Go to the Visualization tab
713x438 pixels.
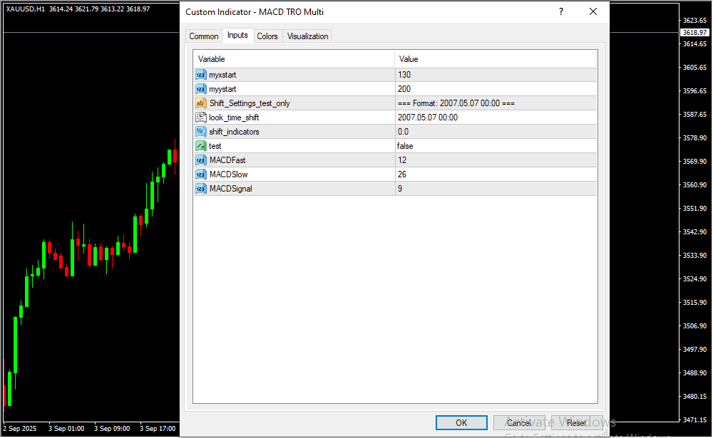tap(307, 36)
